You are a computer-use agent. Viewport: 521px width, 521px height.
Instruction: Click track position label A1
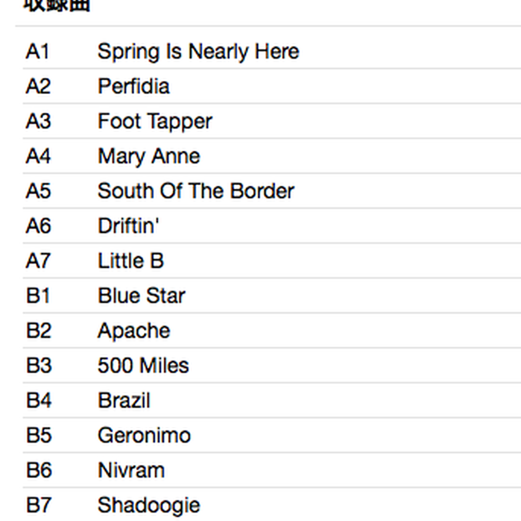pyautogui.click(x=37, y=52)
